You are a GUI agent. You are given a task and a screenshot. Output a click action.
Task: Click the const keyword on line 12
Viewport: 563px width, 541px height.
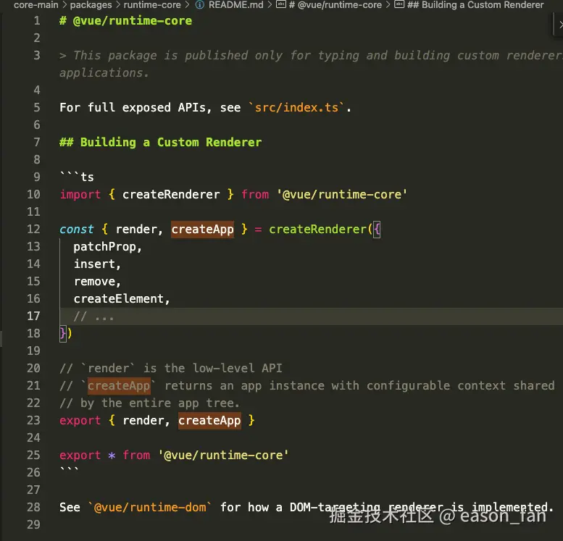pyautogui.click(x=77, y=229)
